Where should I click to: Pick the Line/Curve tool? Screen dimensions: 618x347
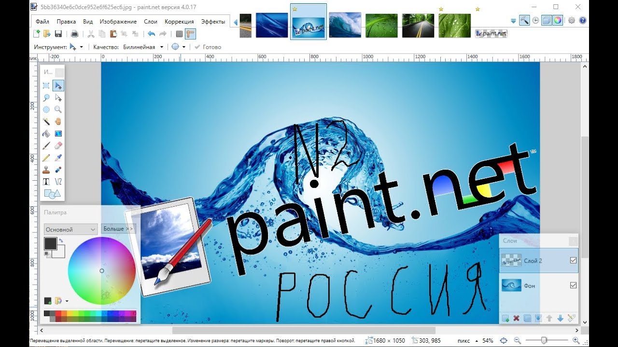58,182
